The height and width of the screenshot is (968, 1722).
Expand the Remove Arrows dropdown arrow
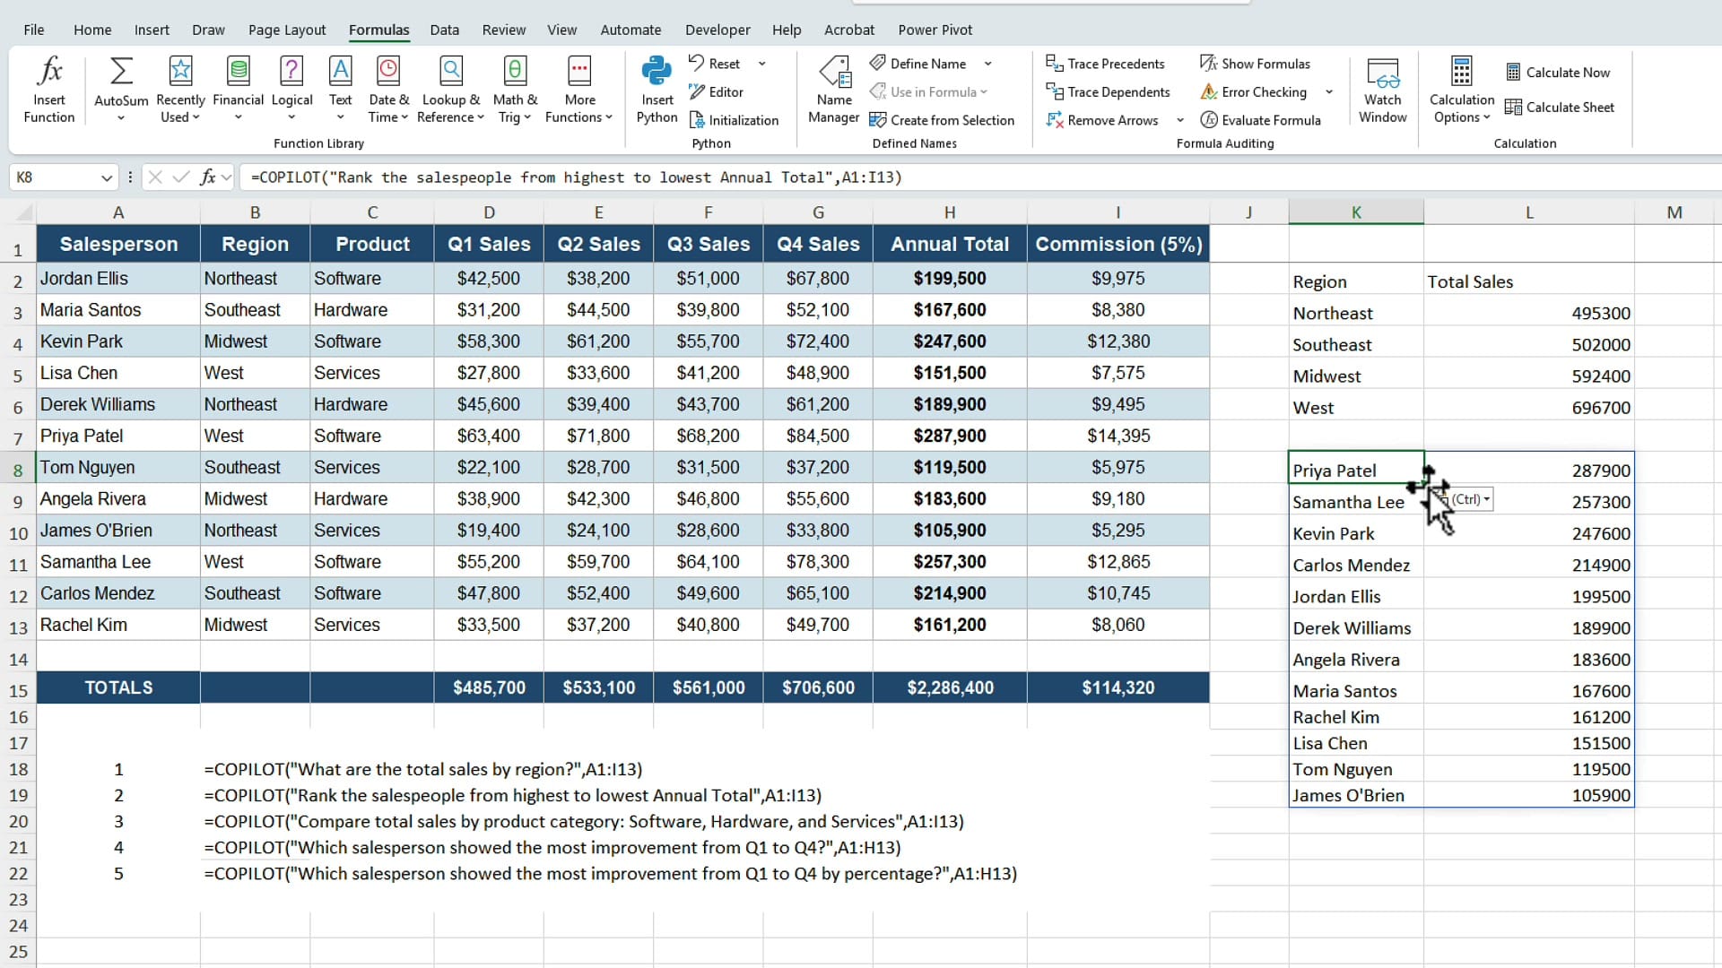point(1179,120)
